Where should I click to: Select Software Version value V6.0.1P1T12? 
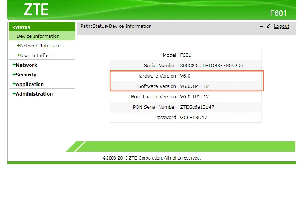(x=195, y=86)
